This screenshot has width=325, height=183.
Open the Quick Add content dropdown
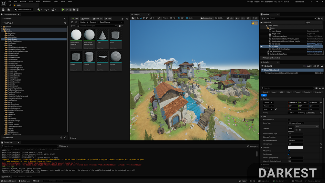(39, 9)
